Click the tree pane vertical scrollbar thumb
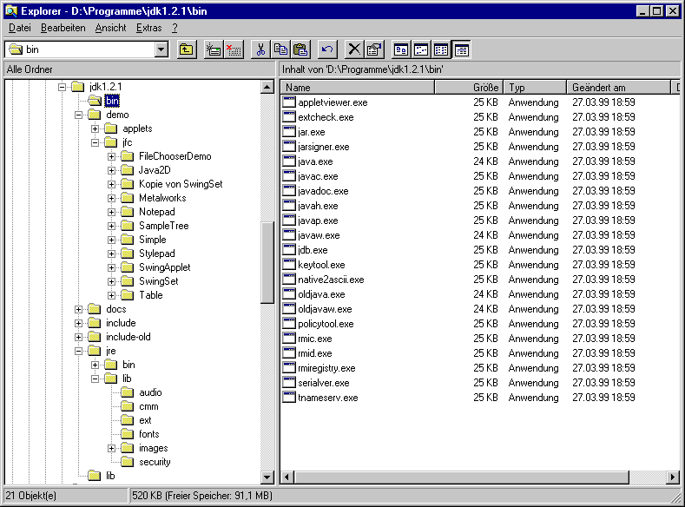The image size is (685, 507). click(267, 262)
